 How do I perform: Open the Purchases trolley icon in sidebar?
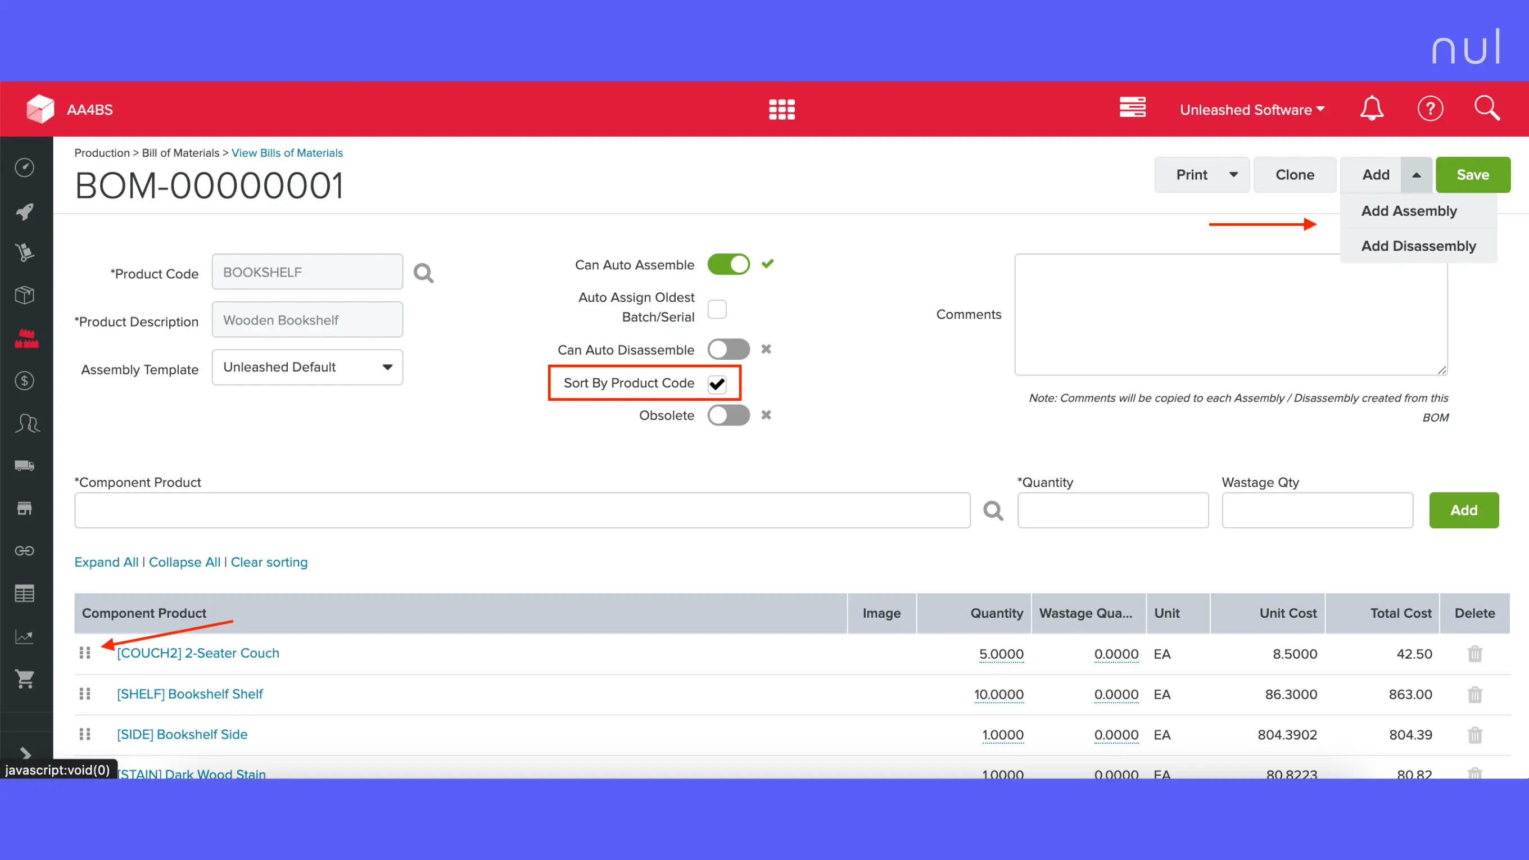pyautogui.click(x=24, y=253)
